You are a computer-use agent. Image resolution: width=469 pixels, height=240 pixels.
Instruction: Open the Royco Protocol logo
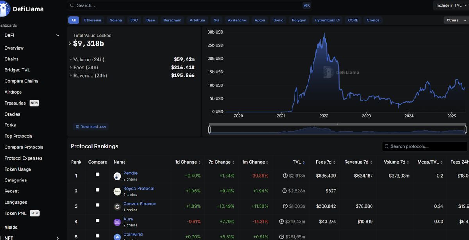[117, 191]
